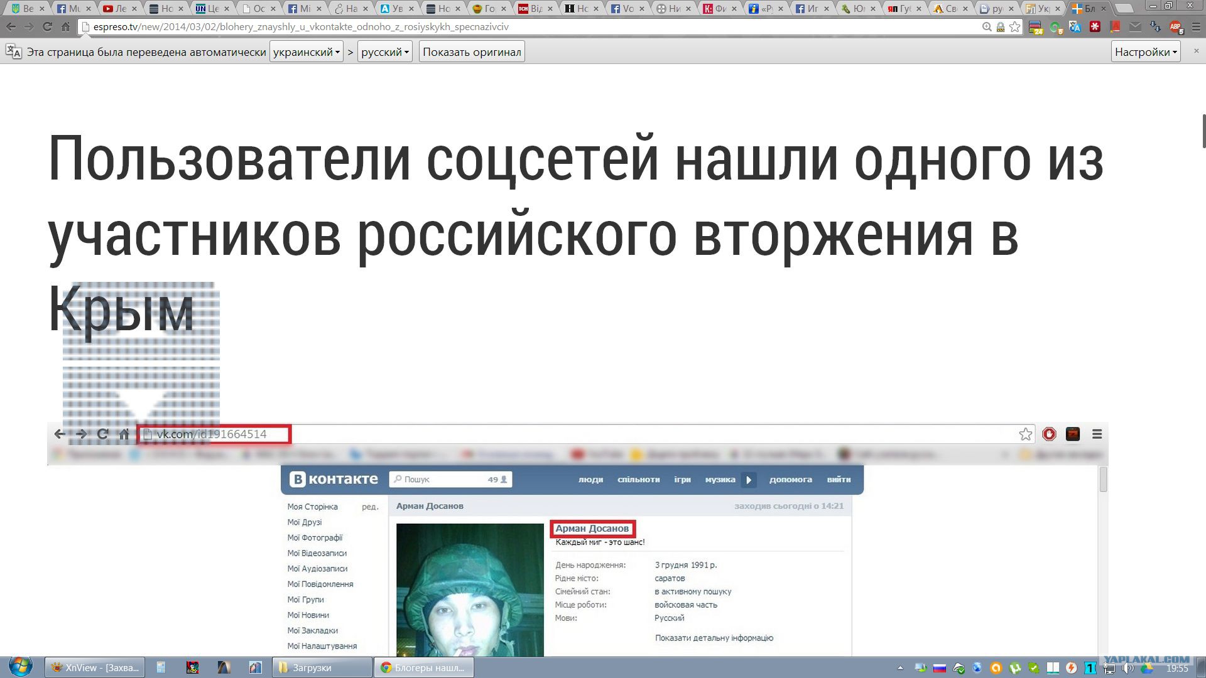The width and height of the screenshot is (1206, 678).
Task: Click the Russian flag language indicator
Action: click(x=940, y=668)
